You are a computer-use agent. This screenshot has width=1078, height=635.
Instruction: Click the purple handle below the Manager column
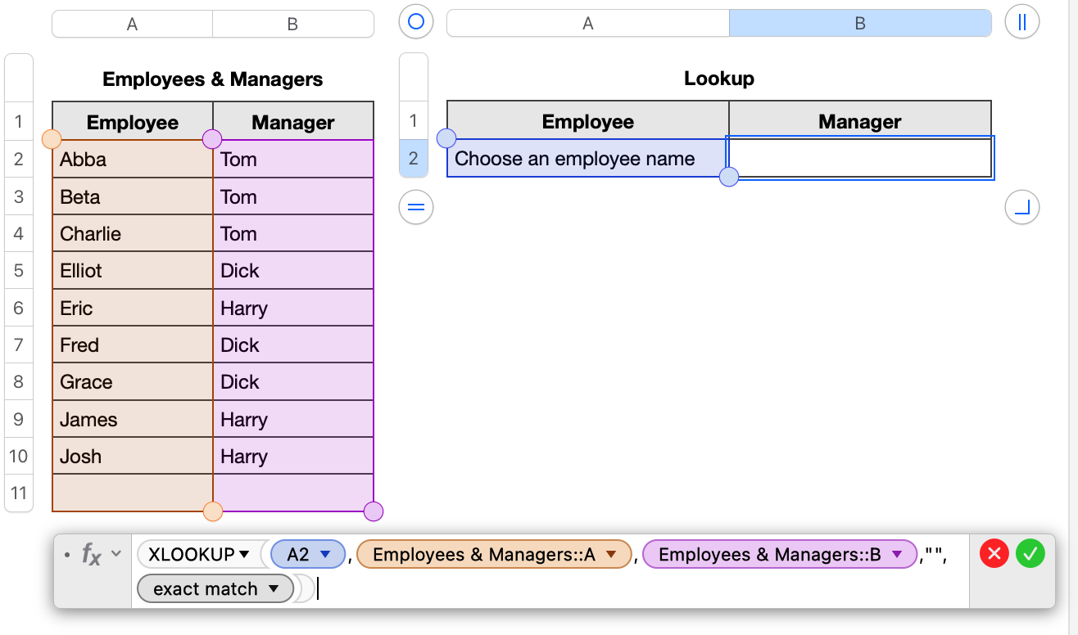pos(373,511)
